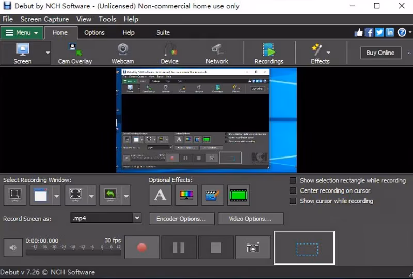Image resolution: width=413 pixels, height=279 pixels.
Task: Choose the Device capture source
Action: (x=170, y=54)
